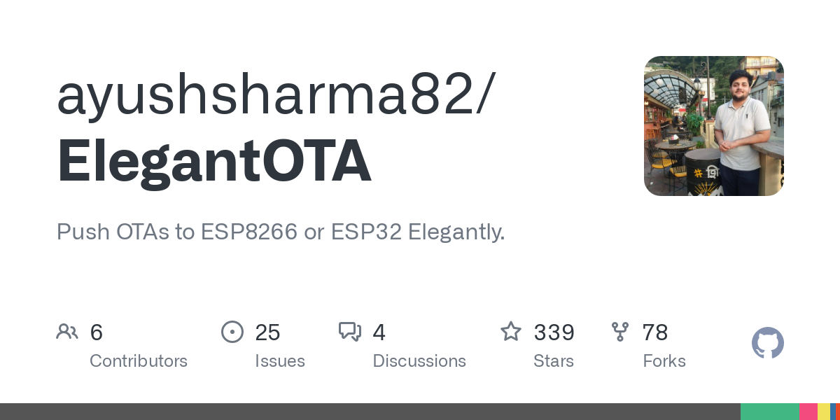
Task: Click the Forks branch icon
Action: (620, 332)
